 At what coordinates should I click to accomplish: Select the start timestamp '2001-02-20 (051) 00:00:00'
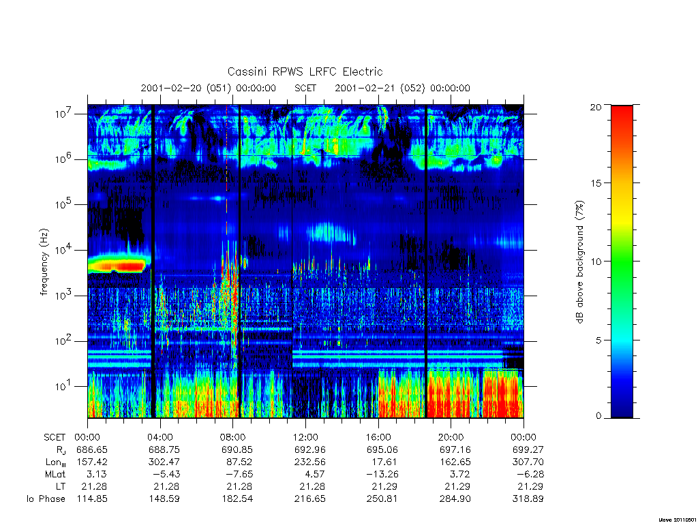[209, 88]
